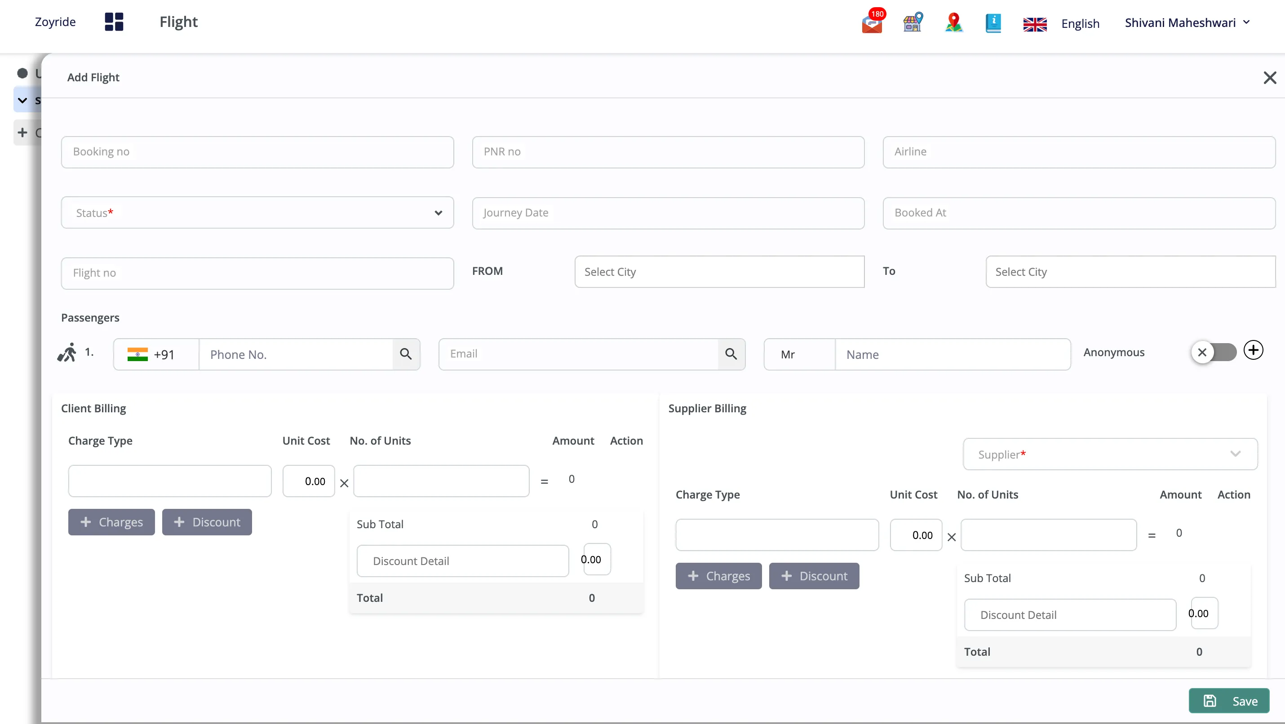The width and height of the screenshot is (1285, 724).
Task: Click Client Billing discount amount 0.00 field
Action: pyautogui.click(x=597, y=560)
